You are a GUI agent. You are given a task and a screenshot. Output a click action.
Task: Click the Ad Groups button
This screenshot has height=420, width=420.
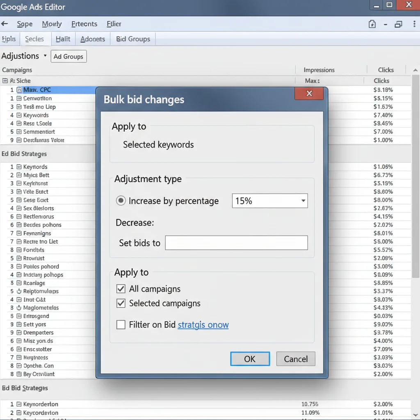point(68,57)
